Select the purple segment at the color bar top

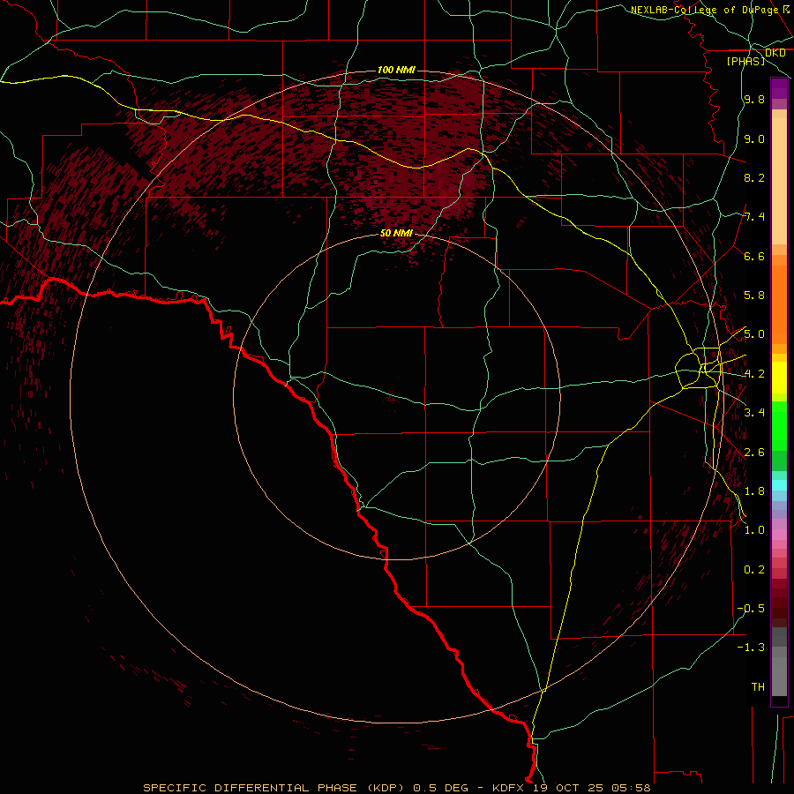(779, 88)
